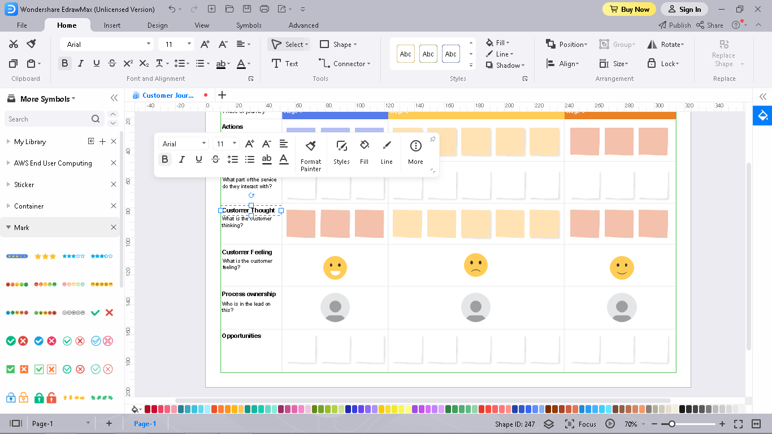Click the symbol Search input field

(54, 119)
